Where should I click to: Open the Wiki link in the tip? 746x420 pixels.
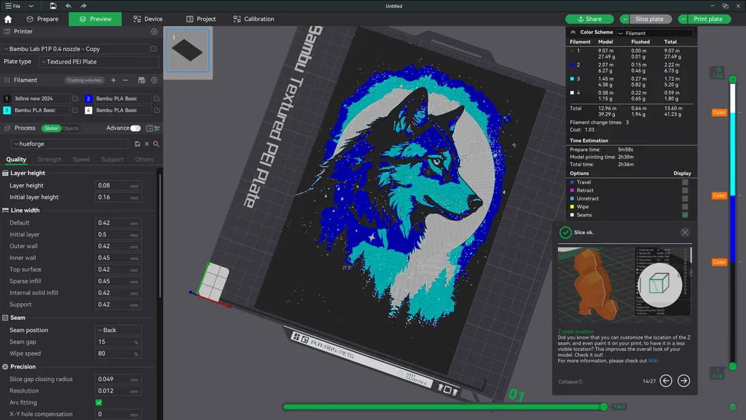pos(653,361)
